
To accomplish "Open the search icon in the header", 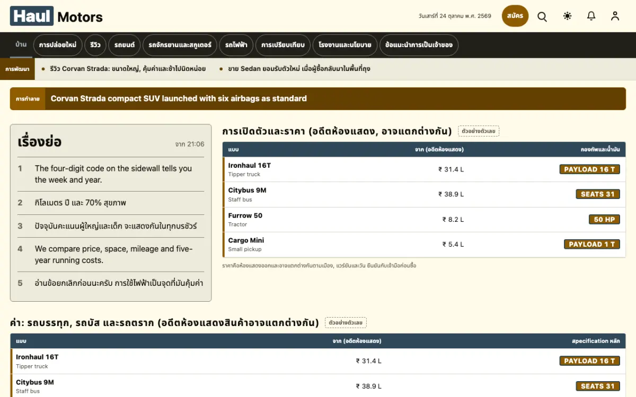I will (542, 16).
